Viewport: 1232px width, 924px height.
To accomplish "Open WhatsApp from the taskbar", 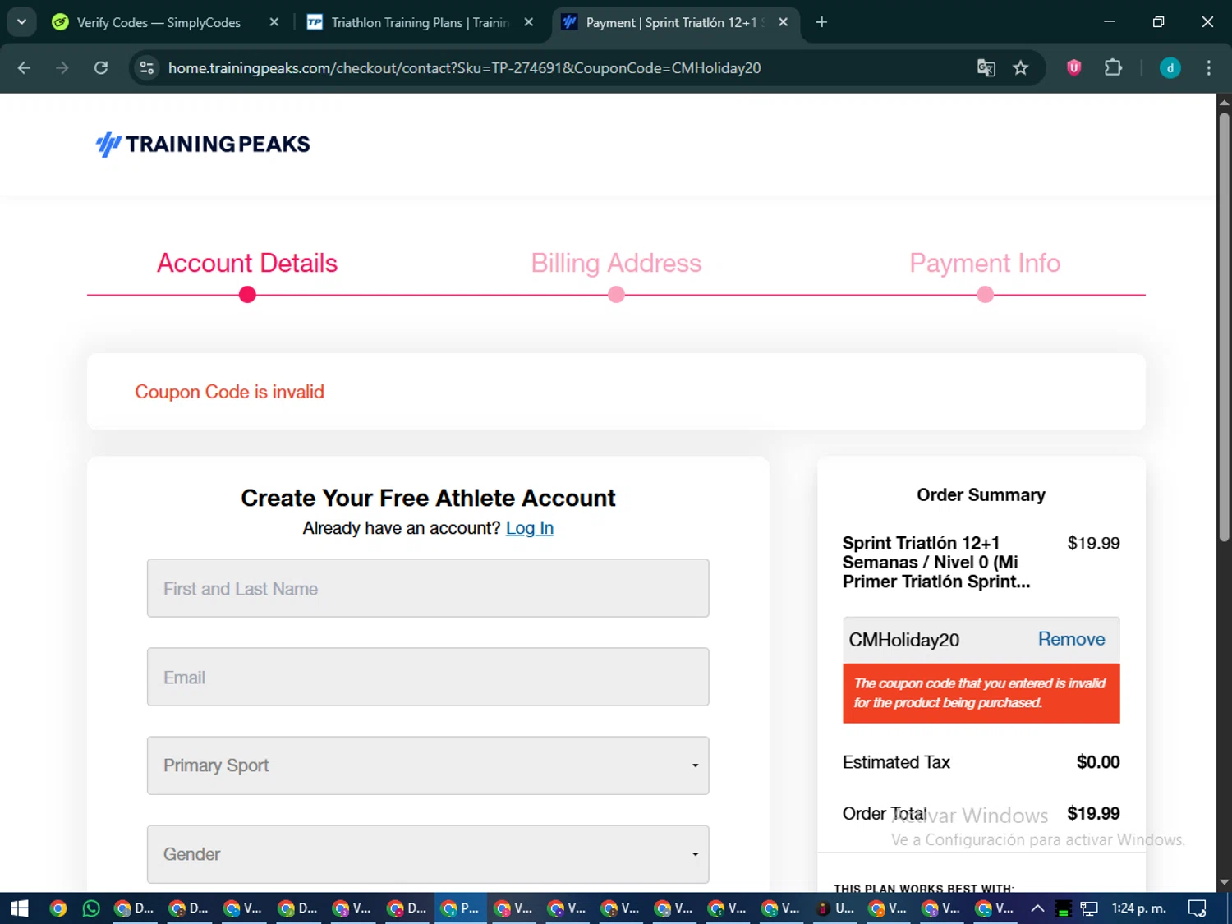I will coord(91,908).
